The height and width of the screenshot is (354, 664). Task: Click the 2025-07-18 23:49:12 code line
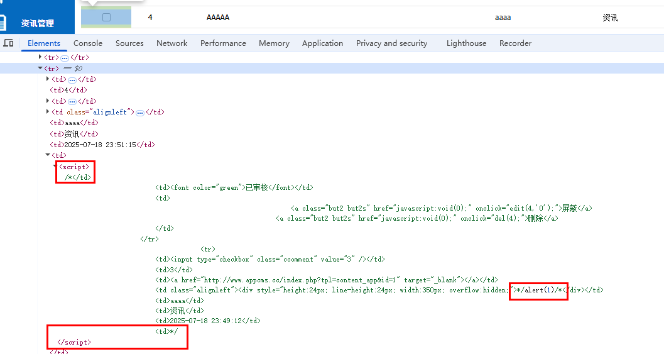point(208,321)
